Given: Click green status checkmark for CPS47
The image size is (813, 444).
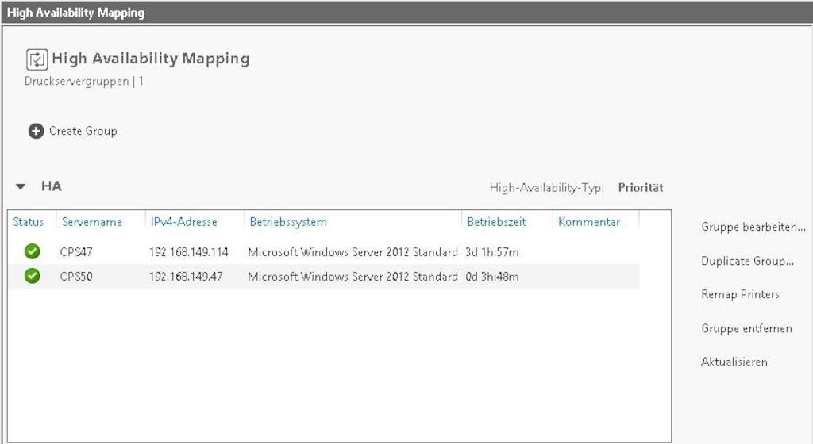Looking at the screenshot, I should [x=32, y=251].
